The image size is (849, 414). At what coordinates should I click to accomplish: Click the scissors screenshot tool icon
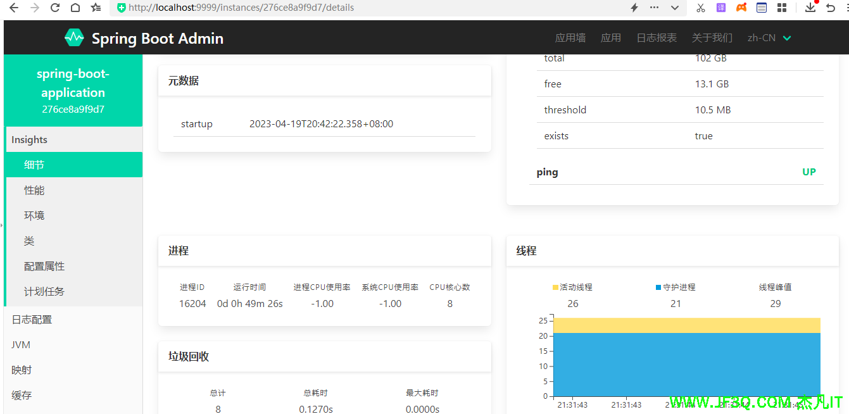700,8
